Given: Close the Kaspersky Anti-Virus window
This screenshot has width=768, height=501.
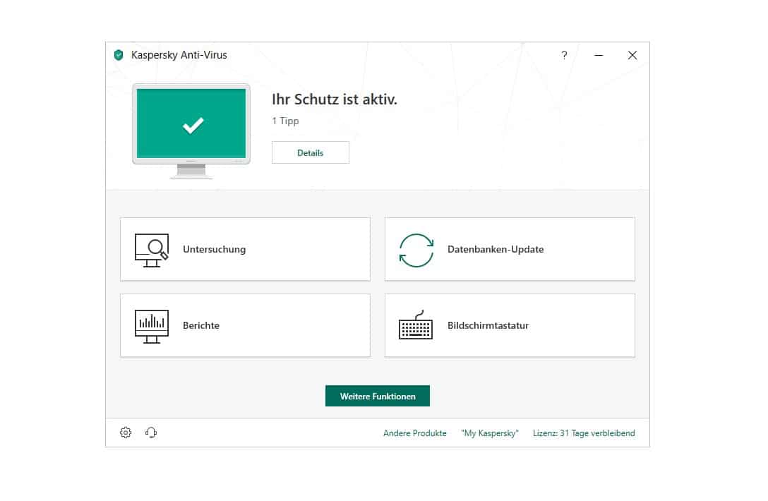Looking at the screenshot, I should coord(632,55).
